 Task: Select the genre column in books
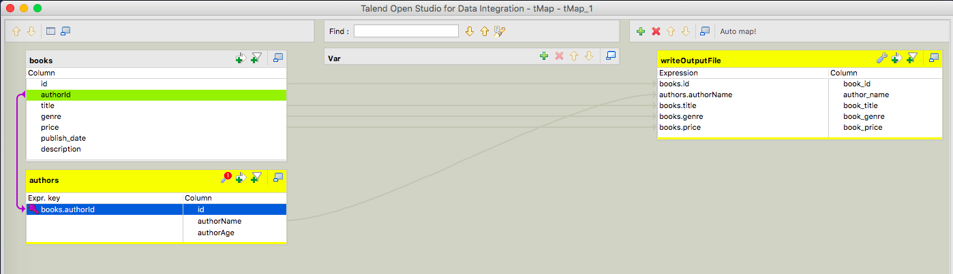point(156,117)
